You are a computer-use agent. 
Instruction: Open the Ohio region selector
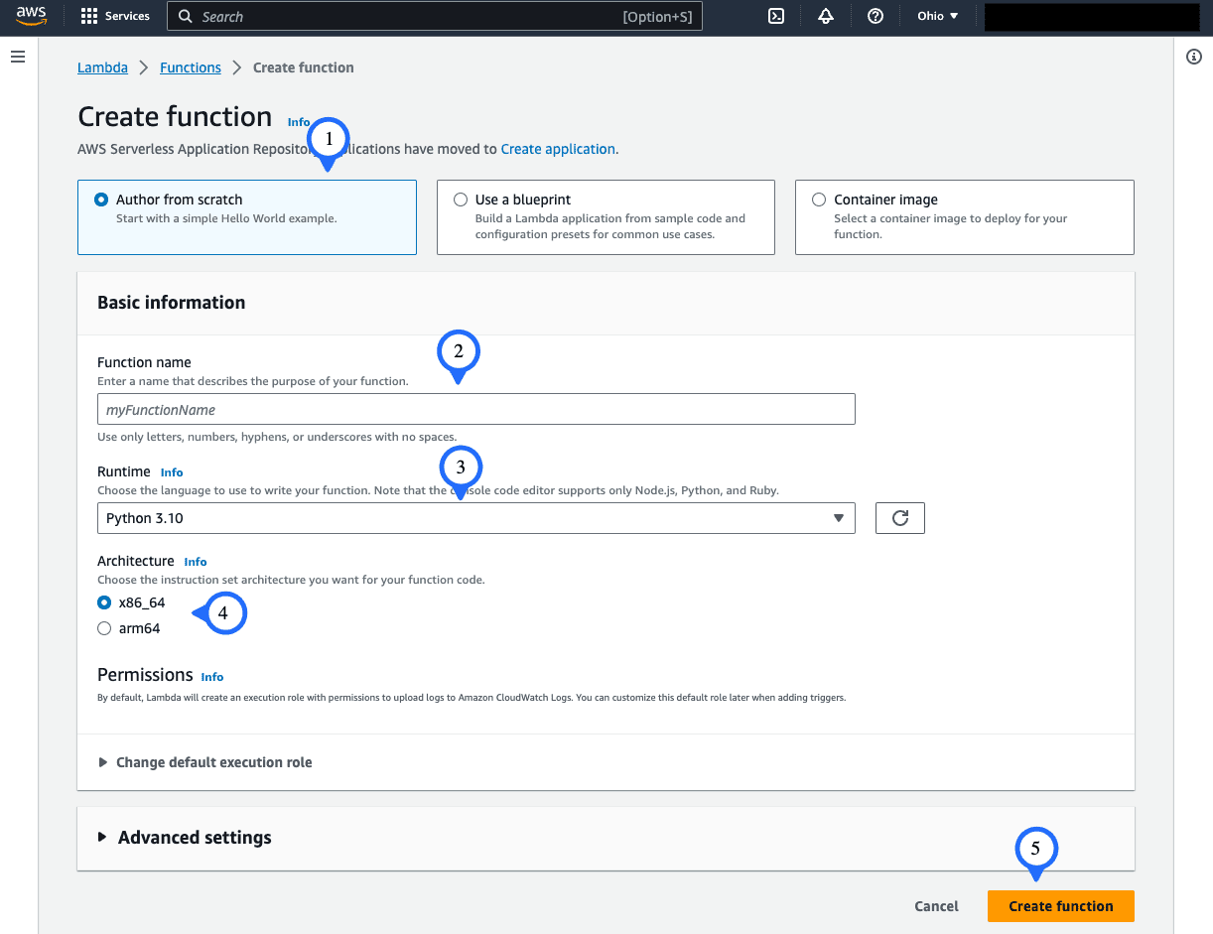pyautogui.click(x=938, y=16)
